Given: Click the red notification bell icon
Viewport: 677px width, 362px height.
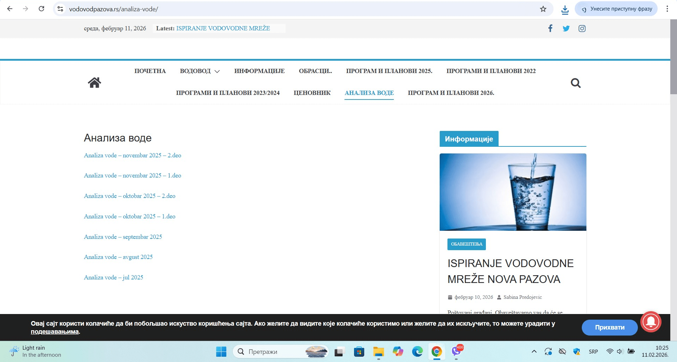Looking at the screenshot, I should (x=651, y=321).
